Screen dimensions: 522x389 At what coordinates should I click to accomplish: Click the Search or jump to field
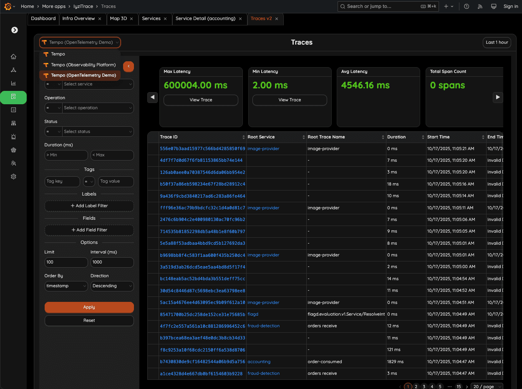coord(388,6)
